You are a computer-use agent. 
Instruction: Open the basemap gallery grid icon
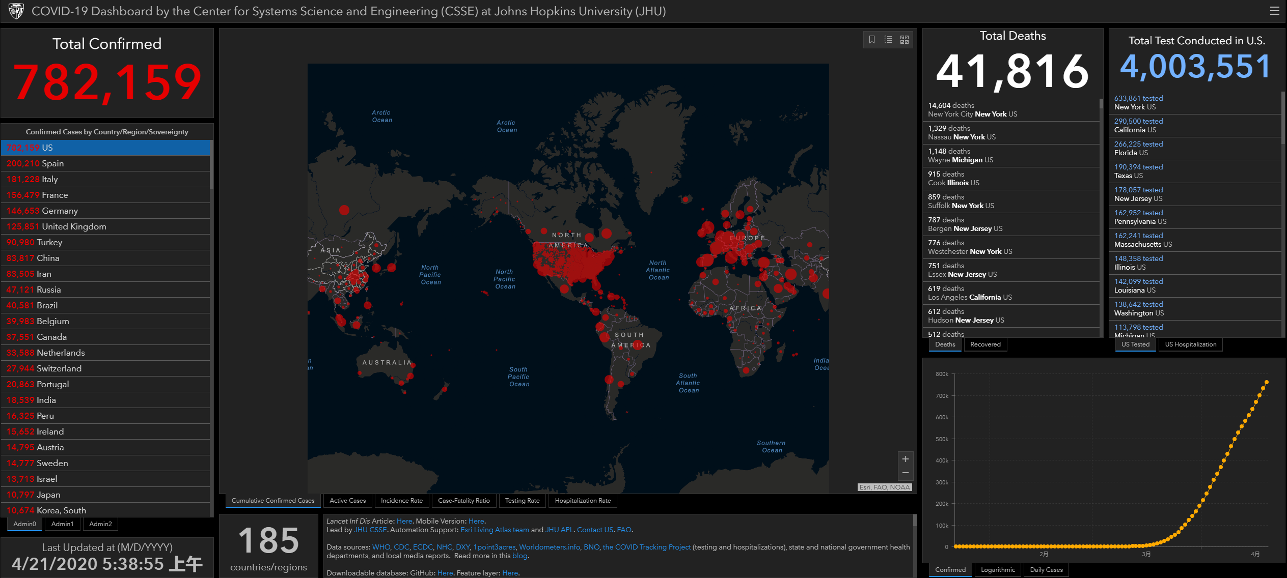[905, 40]
